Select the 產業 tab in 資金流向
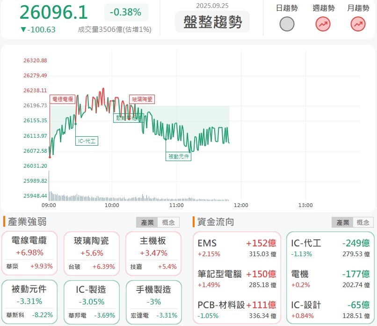Viewport: 377px width, 326px height. (342, 222)
